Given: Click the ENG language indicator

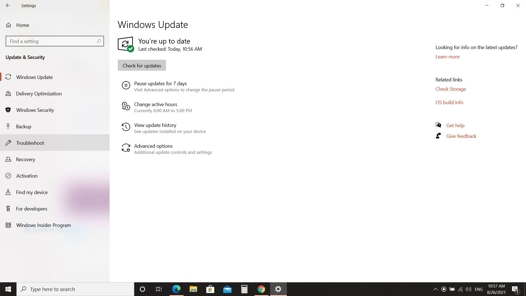Looking at the screenshot, I should coord(479,289).
